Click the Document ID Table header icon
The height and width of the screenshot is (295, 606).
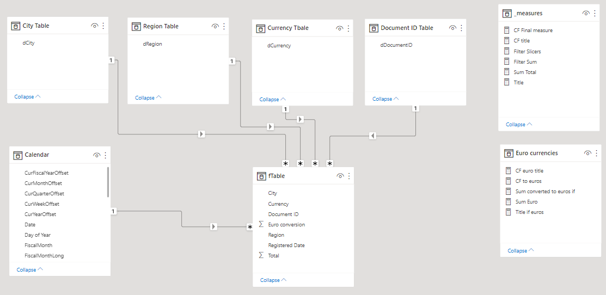[x=374, y=28]
